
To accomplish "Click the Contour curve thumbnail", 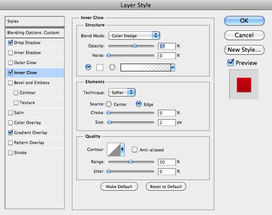I will point(114,150).
